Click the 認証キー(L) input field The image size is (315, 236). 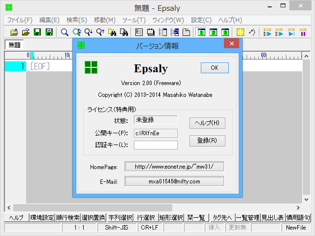[156, 145]
